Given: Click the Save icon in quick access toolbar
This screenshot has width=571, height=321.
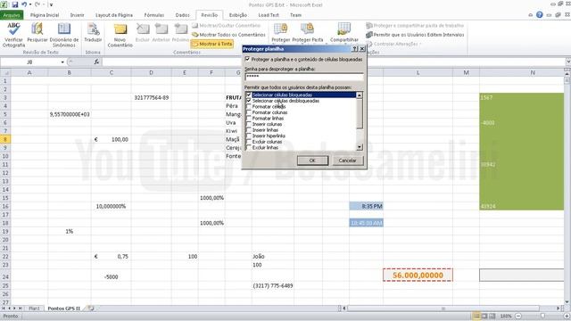Looking at the screenshot, I should 15,4.
